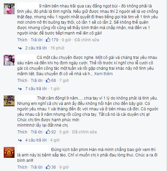The height and width of the screenshot is (171, 167).
Task: Open the pink-dress commenter's avatar
Action: 9,9
